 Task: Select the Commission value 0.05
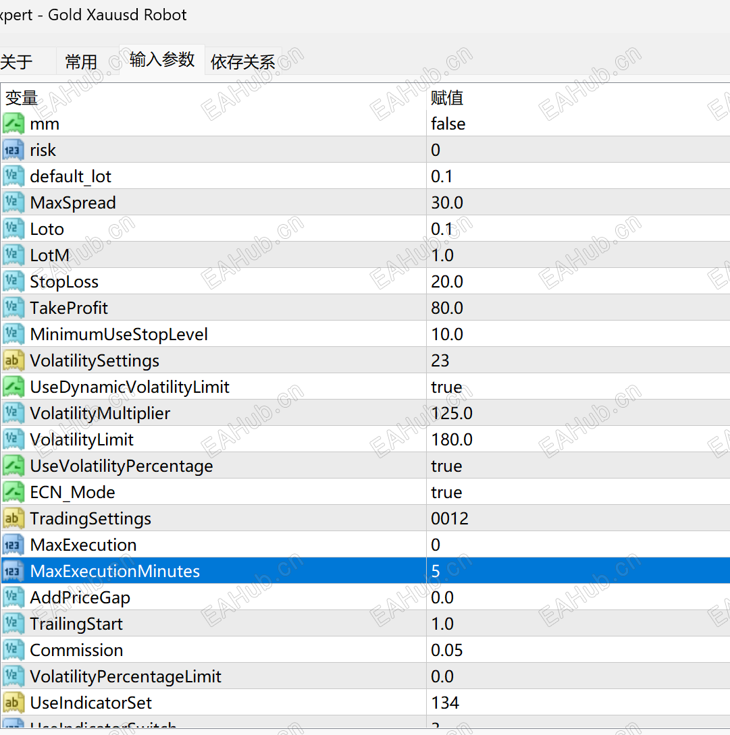click(446, 650)
